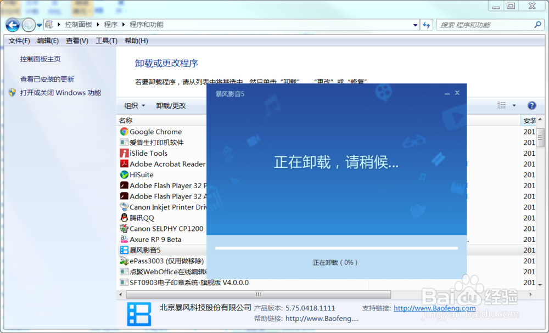The image size is (549, 333).
Task: Click the 腾讯QQ penguin icon
Action: [x=124, y=218]
